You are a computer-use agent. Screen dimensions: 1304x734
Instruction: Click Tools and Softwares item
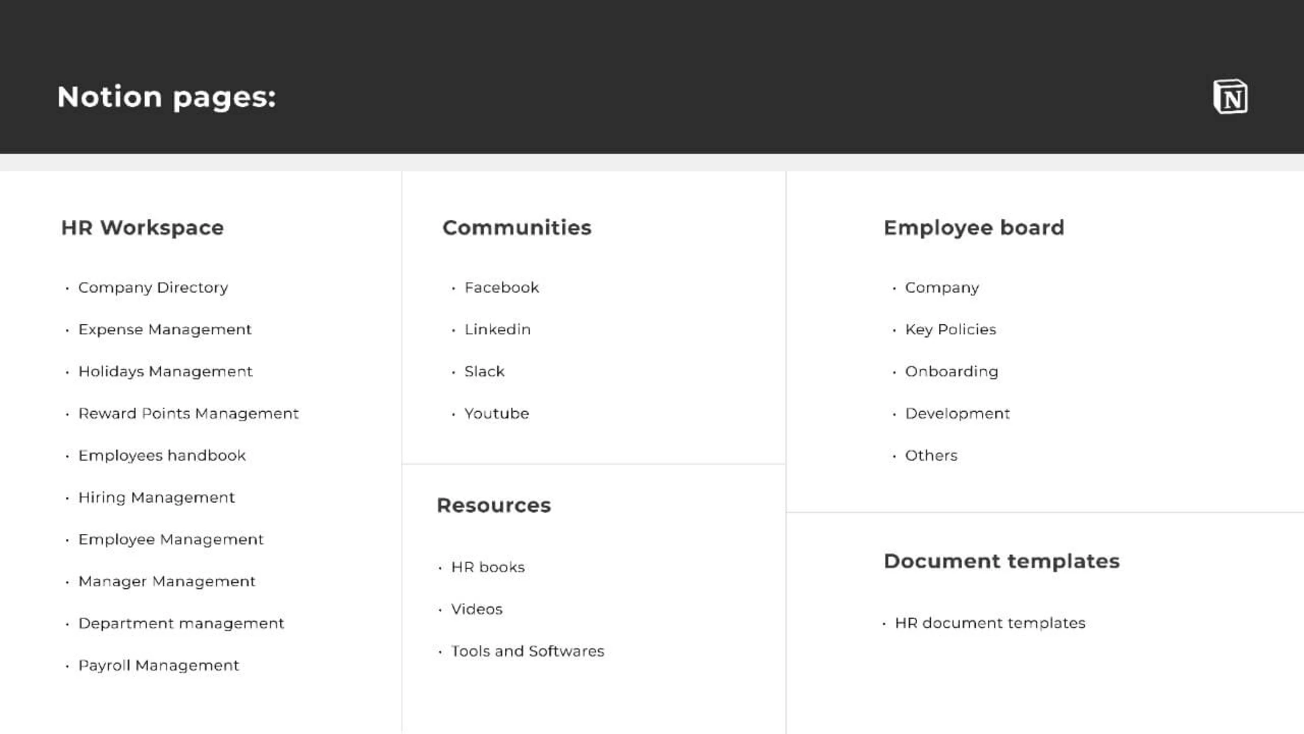coord(527,651)
